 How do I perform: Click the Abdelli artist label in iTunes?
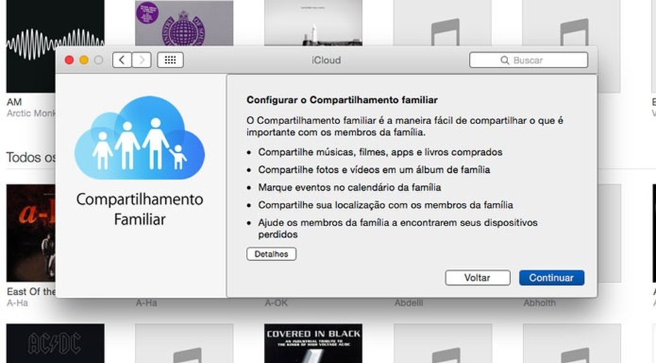(x=408, y=303)
